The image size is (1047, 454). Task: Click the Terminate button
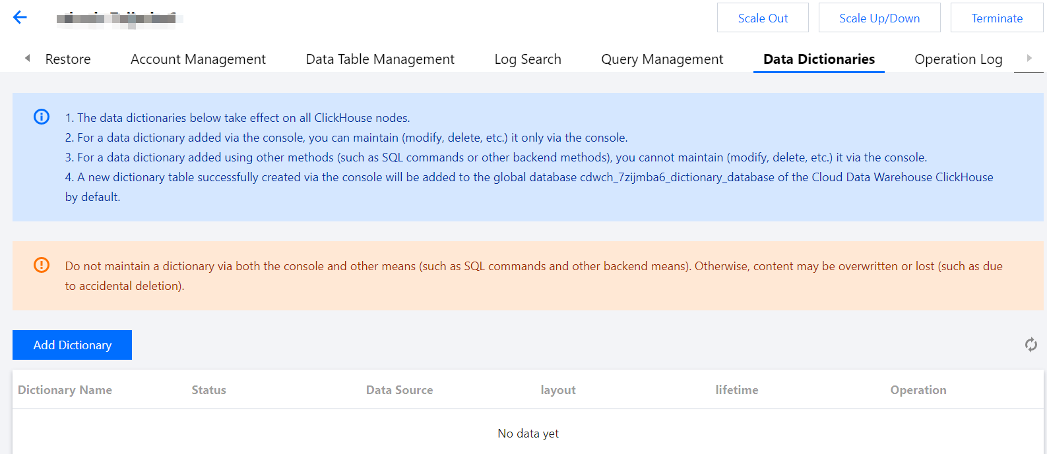(x=996, y=18)
